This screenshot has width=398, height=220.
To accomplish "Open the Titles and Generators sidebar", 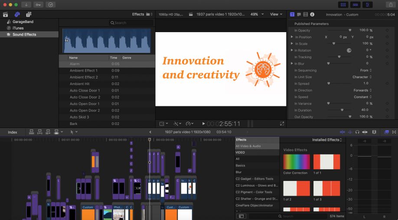I will [x=28, y=14].
